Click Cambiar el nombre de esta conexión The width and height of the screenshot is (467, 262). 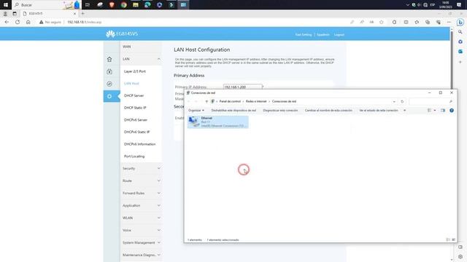click(328, 111)
